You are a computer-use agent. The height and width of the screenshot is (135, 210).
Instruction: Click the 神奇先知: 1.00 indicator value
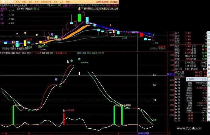48,53
